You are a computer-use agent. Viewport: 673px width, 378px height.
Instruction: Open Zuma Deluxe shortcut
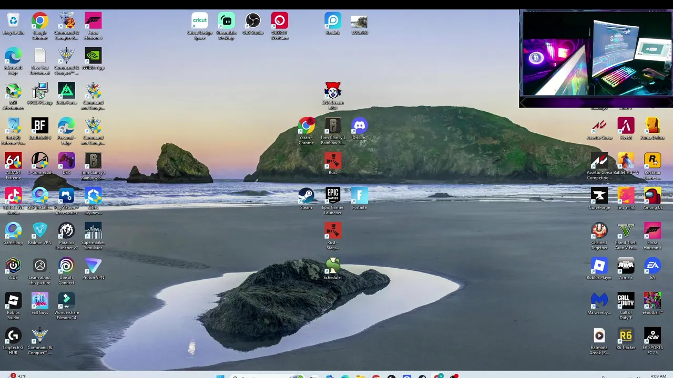click(x=652, y=129)
